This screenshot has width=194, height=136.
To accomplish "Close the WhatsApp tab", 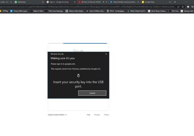I will pyautogui.click(x=43, y=2).
